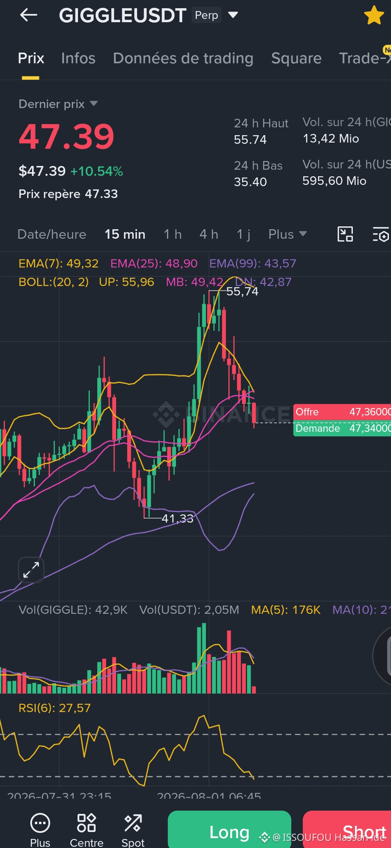The height and width of the screenshot is (848, 391).
Task: Click the Offre 47,36000 price tag
Action: (342, 412)
